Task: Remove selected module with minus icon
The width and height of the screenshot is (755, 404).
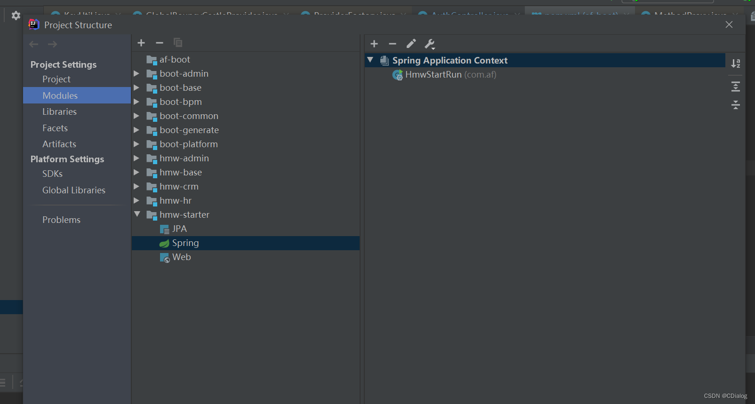Action: pos(160,43)
